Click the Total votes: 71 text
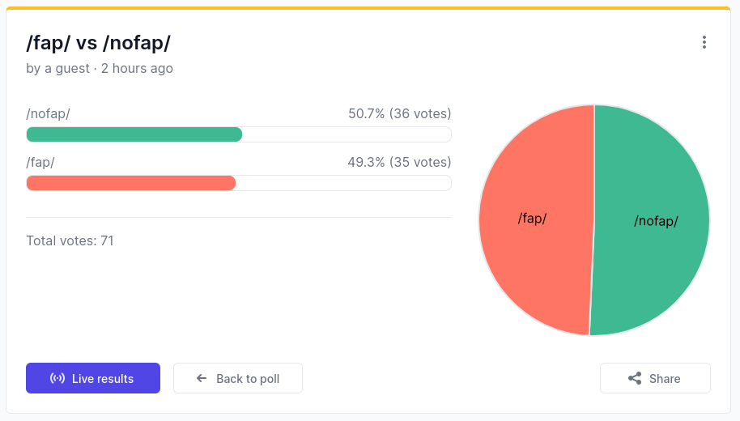Image resolution: width=740 pixels, height=421 pixels. tap(70, 240)
